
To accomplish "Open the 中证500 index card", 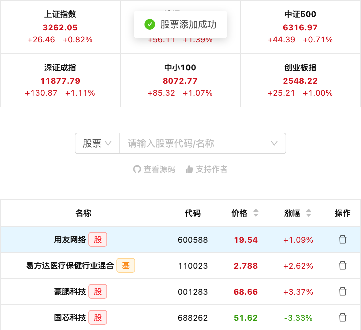I will pyautogui.click(x=301, y=27).
